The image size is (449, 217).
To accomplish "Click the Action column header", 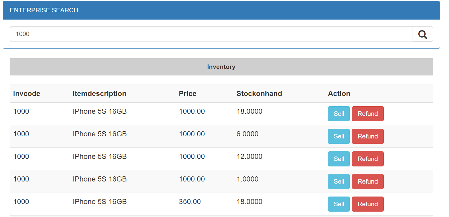I will point(339,94).
